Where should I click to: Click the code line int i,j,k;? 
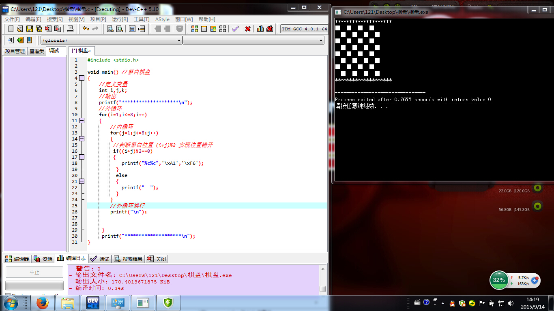[113, 90]
